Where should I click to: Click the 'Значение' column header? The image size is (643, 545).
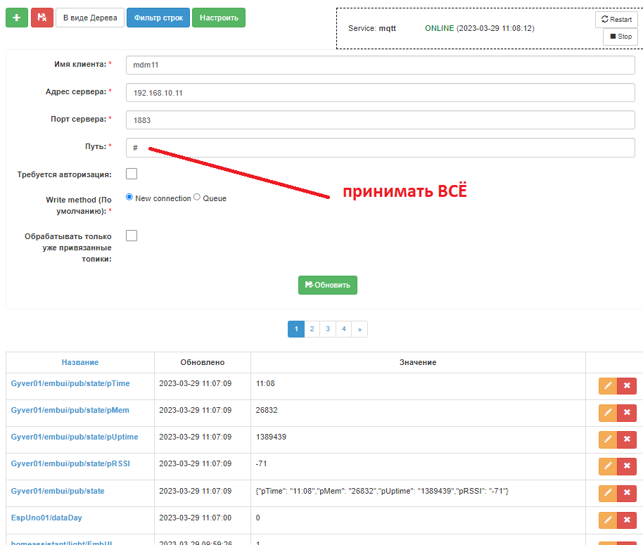tap(418, 362)
